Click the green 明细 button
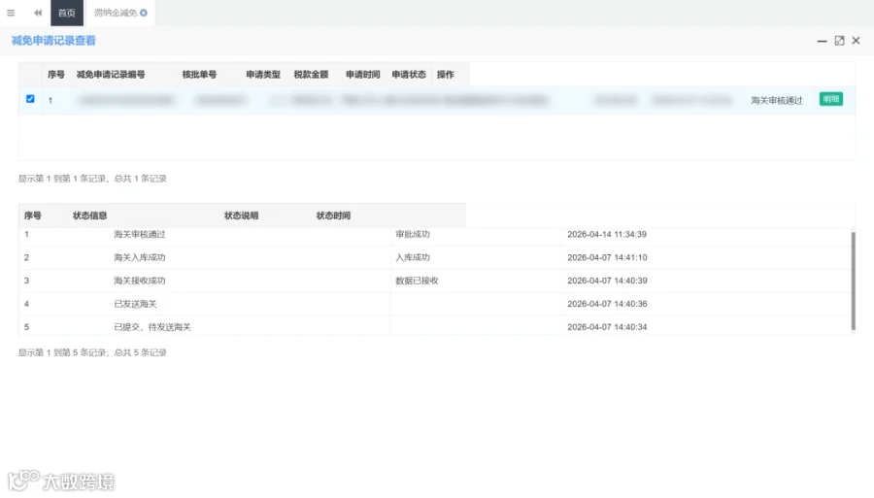This screenshot has height=498, width=874. pos(830,99)
